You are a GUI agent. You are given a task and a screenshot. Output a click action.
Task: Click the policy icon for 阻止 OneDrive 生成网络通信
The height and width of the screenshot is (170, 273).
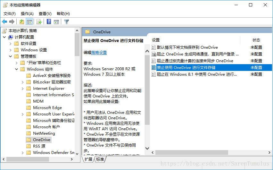[153, 54]
